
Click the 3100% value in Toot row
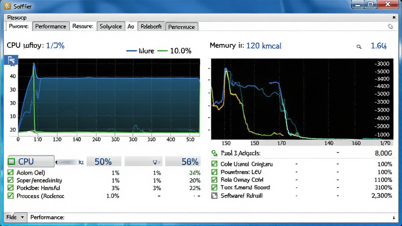[x=384, y=188]
